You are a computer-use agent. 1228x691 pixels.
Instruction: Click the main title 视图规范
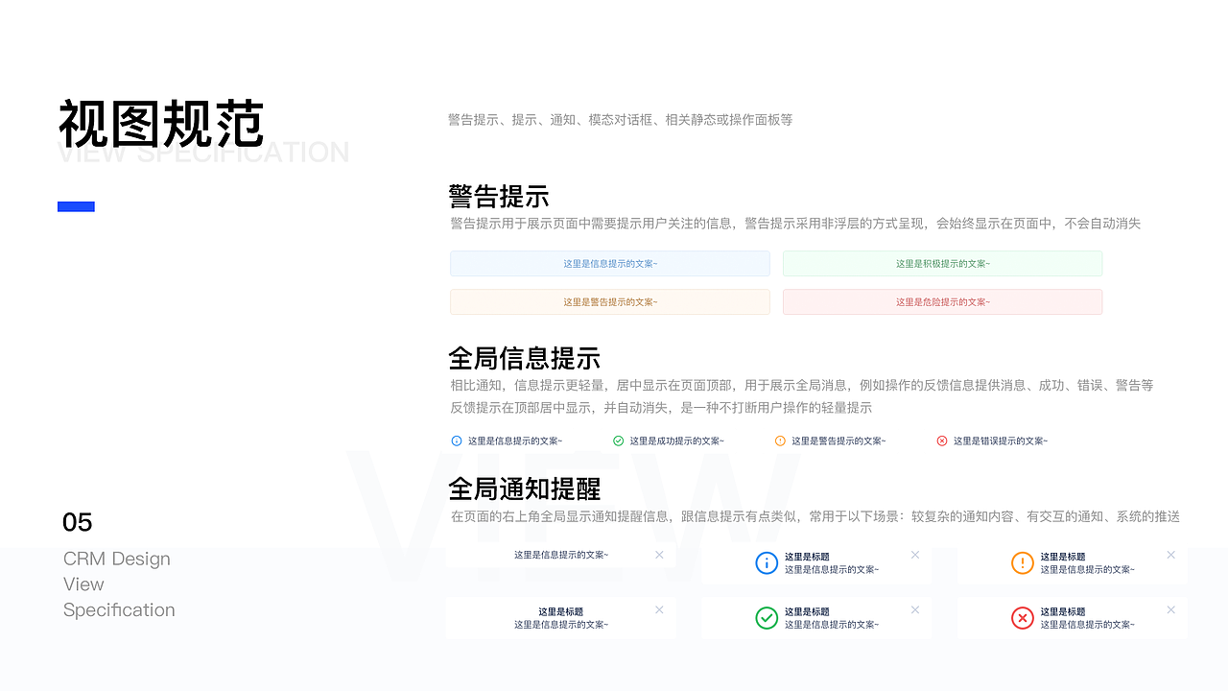161,124
